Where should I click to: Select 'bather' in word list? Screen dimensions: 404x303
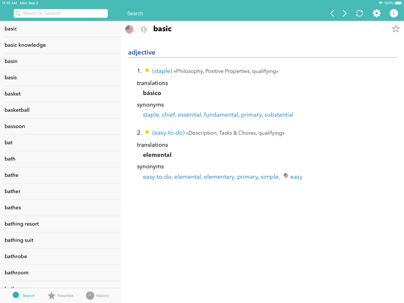(x=61, y=191)
